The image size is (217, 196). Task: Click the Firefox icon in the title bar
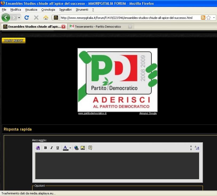pyautogui.click(x=3, y=3)
